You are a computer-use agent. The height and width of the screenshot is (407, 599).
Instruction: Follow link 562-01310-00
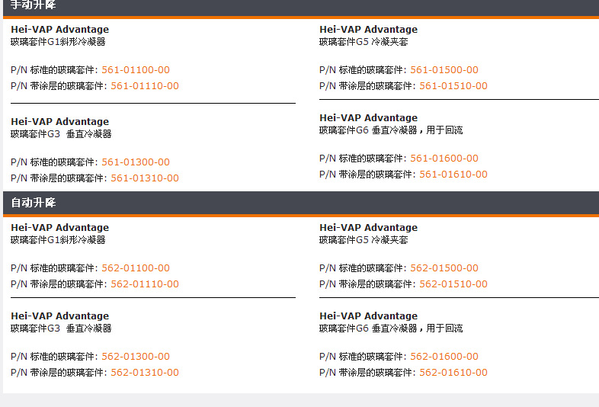[145, 373]
